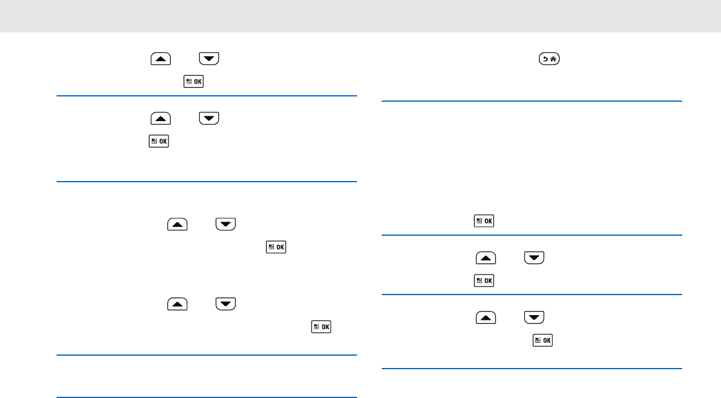Click down arrow in upper indented left sub-step

[x=226, y=224]
